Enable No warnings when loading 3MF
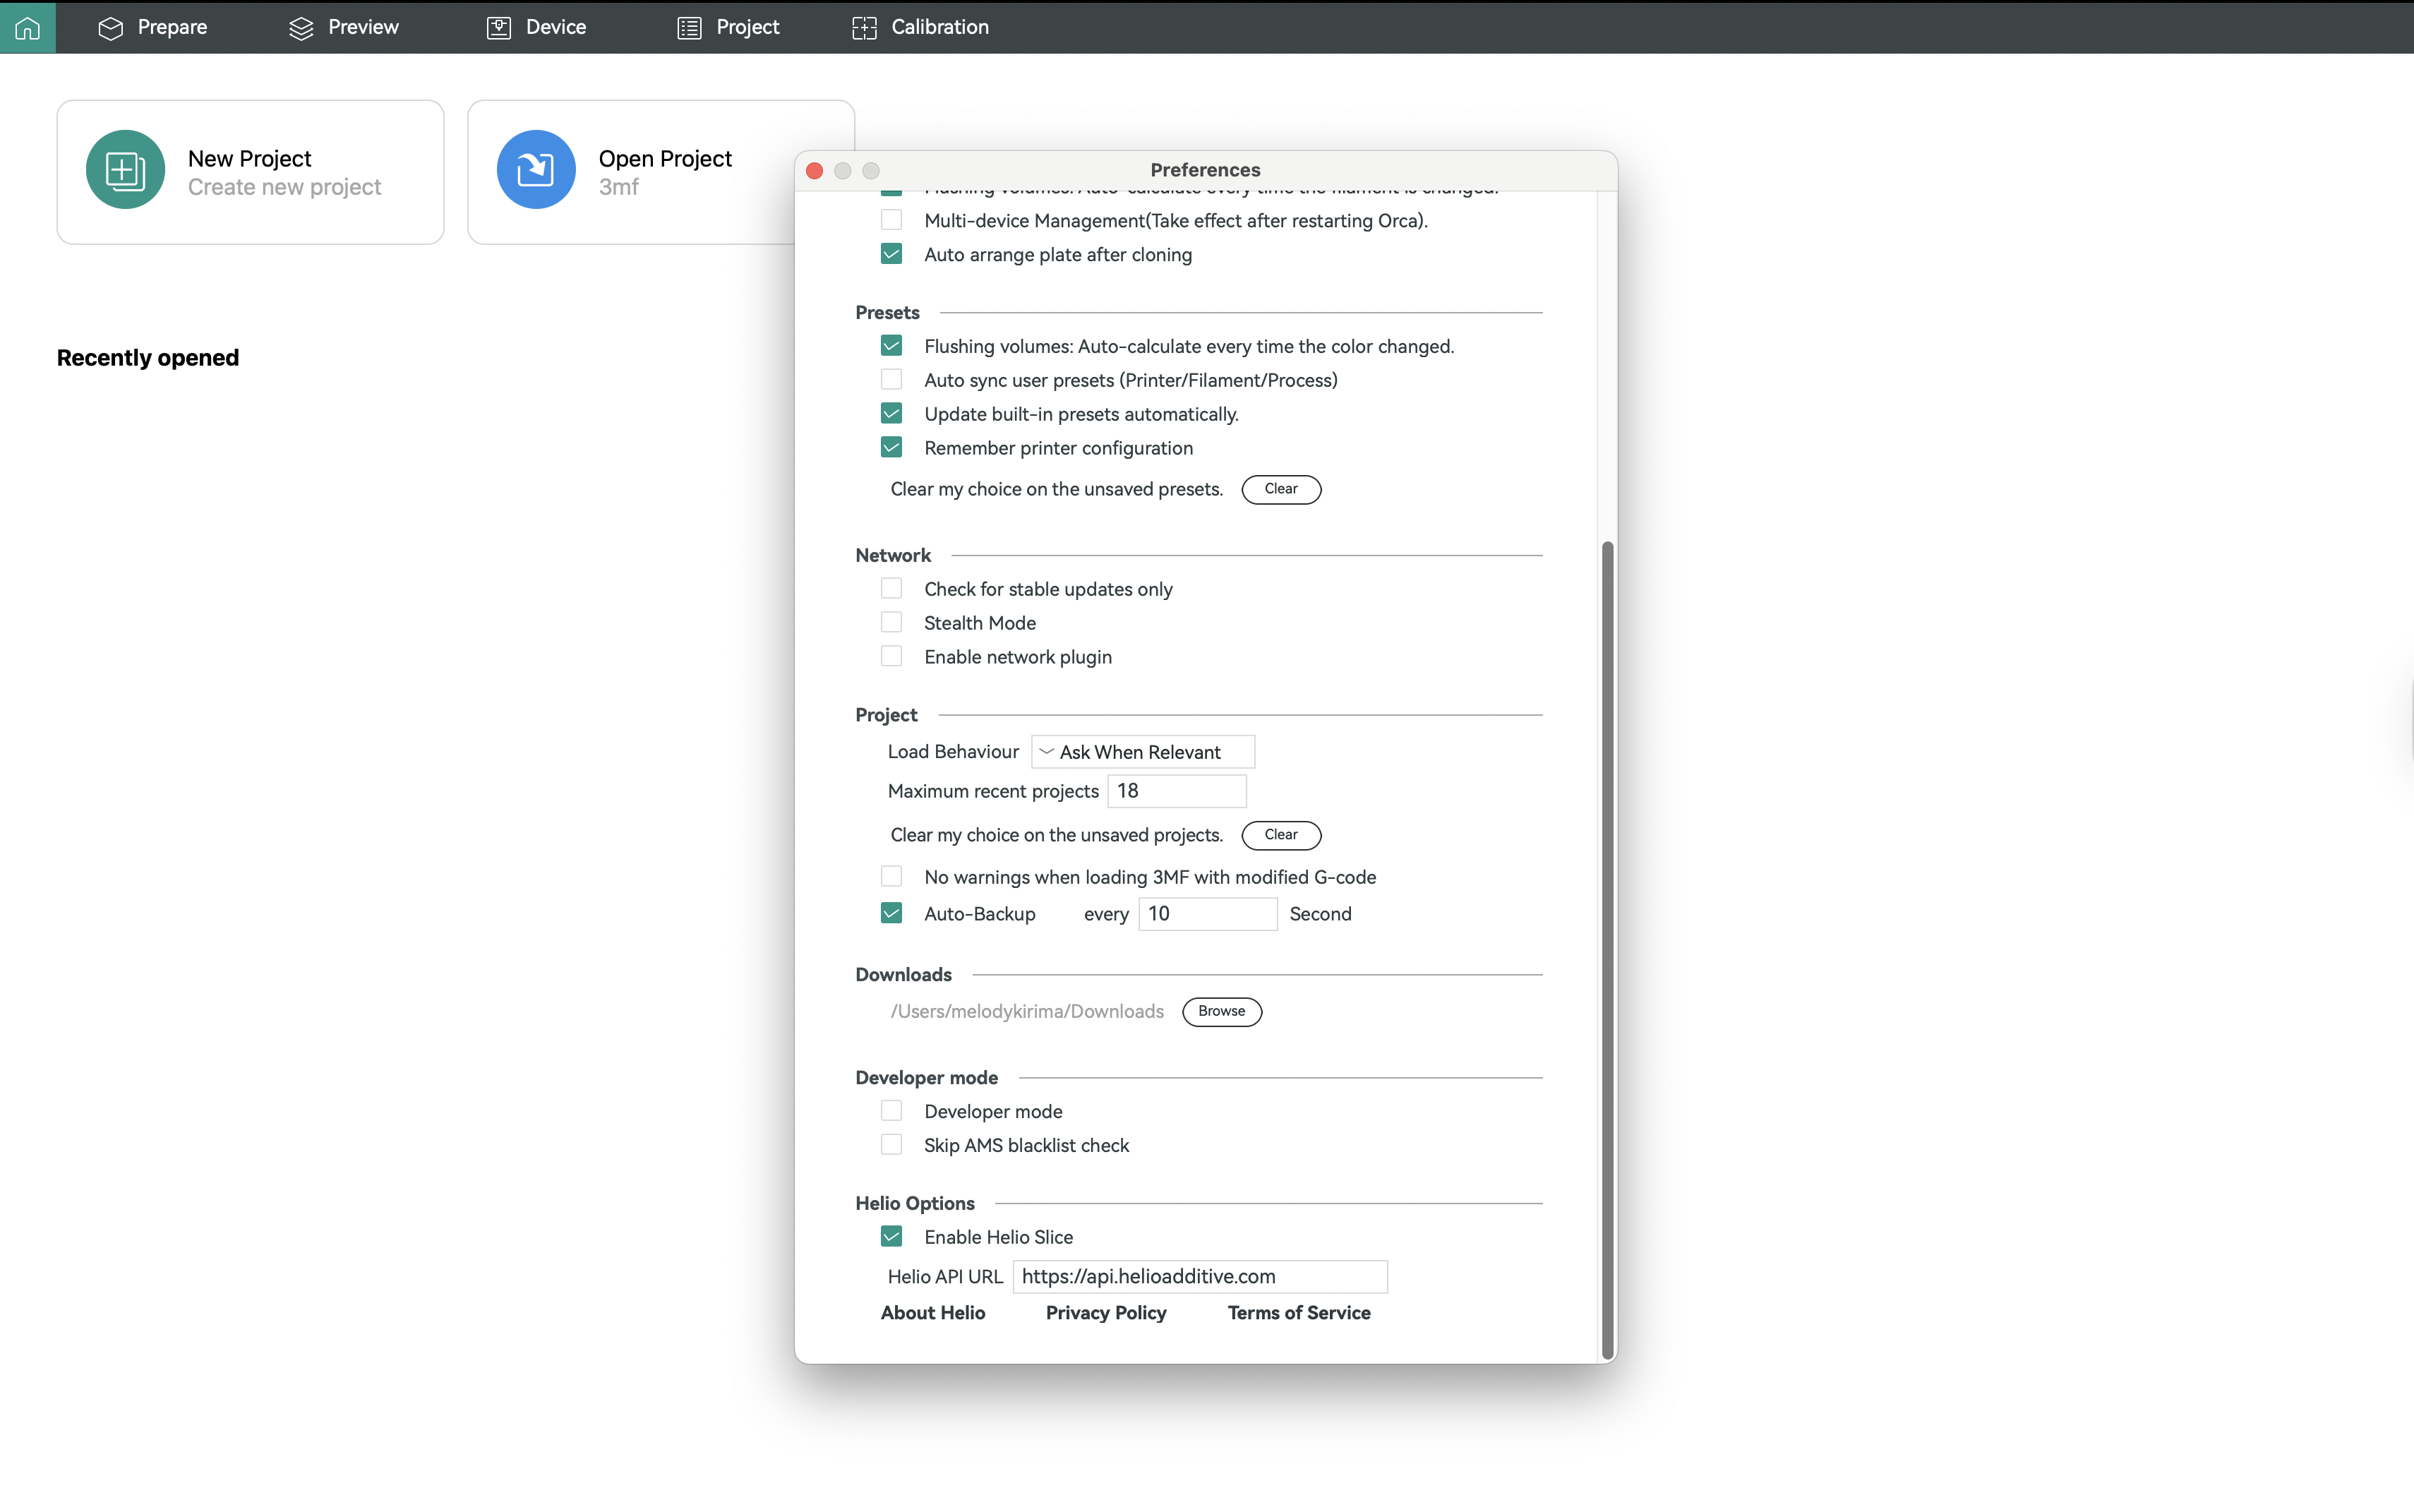The height and width of the screenshot is (1512, 2414). click(x=891, y=877)
